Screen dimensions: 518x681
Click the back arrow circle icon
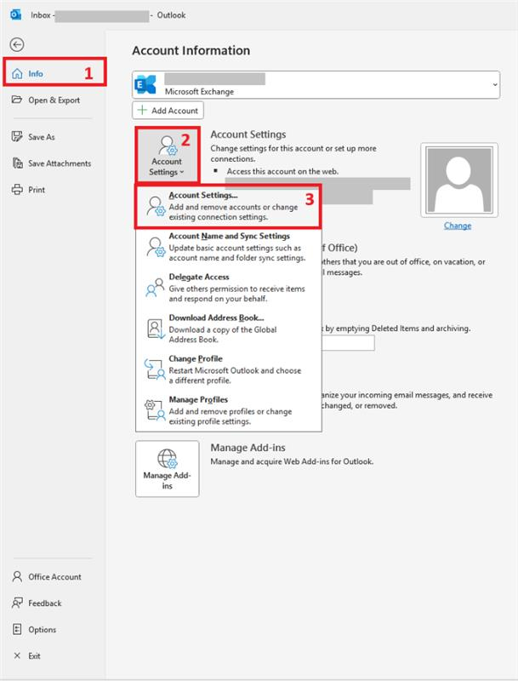tap(17, 44)
